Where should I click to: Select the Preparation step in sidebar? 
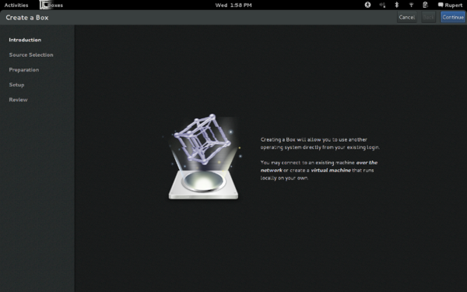tap(24, 70)
